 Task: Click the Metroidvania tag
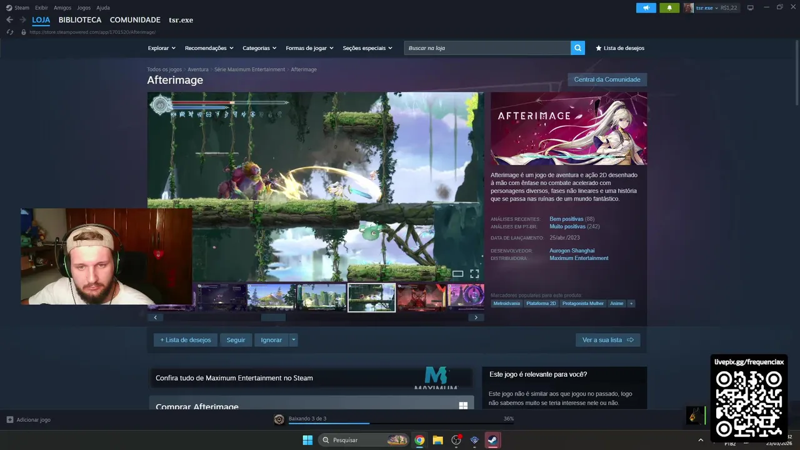pos(506,303)
